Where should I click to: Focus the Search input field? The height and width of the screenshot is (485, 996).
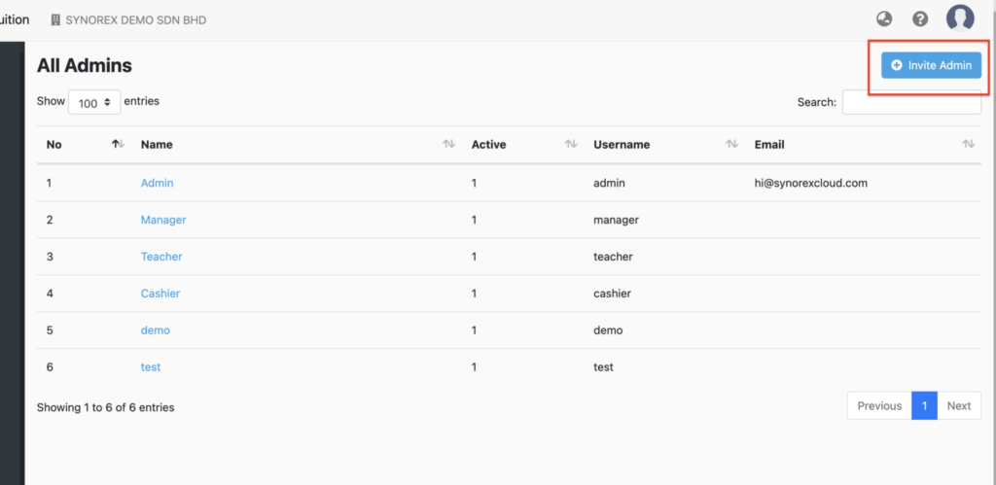click(x=911, y=102)
